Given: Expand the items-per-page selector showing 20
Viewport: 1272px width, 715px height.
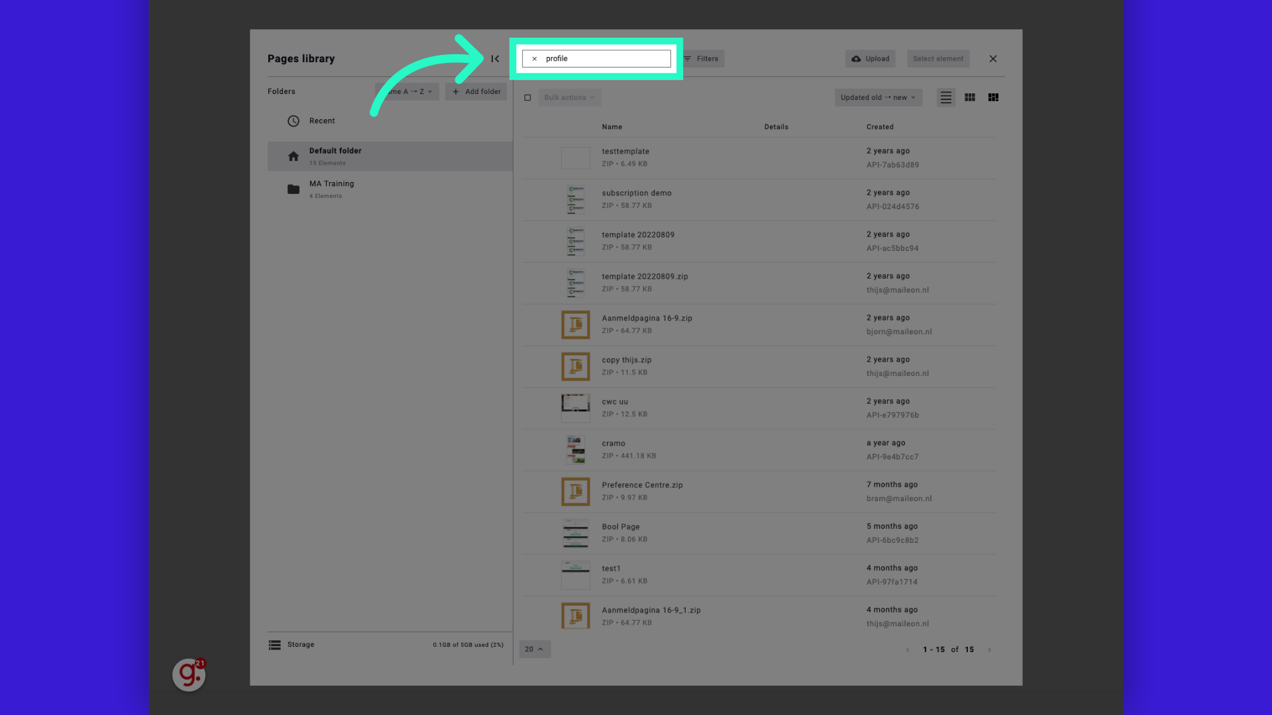Looking at the screenshot, I should [535, 649].
